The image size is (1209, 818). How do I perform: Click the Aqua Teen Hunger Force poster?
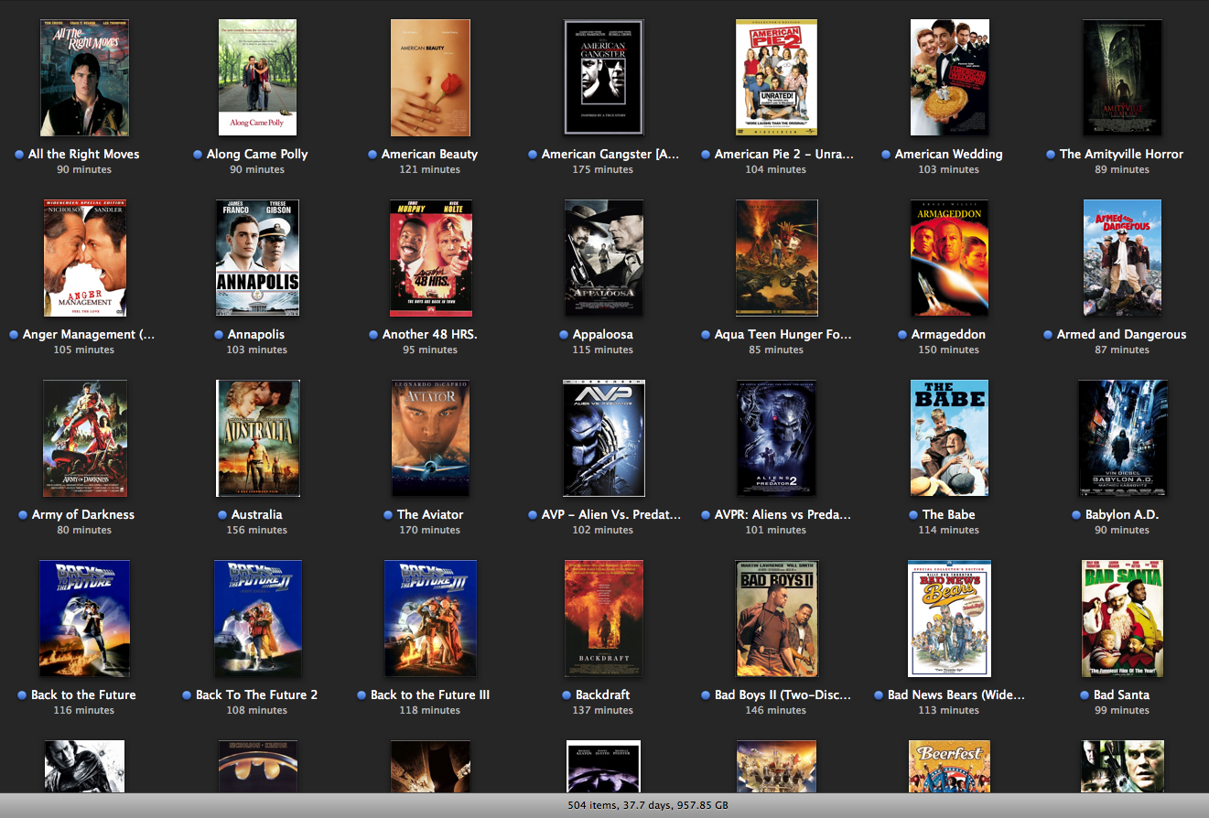(776, 258)
